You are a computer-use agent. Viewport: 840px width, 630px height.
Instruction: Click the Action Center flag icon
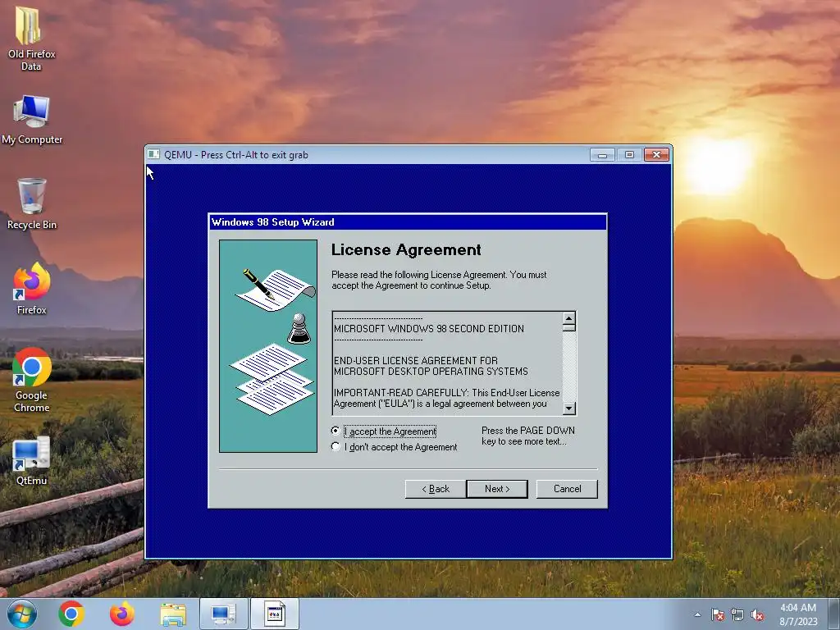pyautogui.click(x=717, y=614)
